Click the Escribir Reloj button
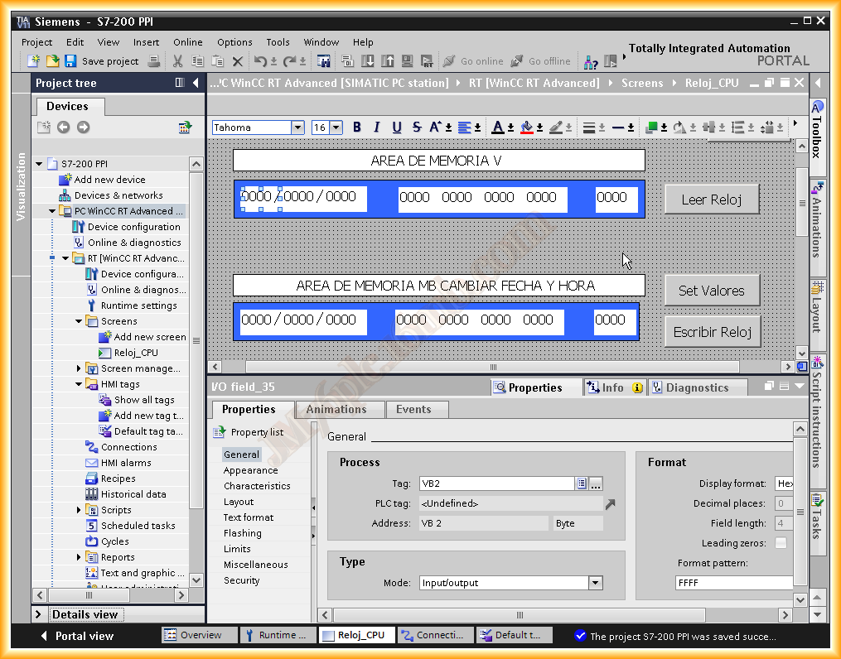The width and height of the screenshot is (841, 659). pyautogui.click(x=712, y=332)
